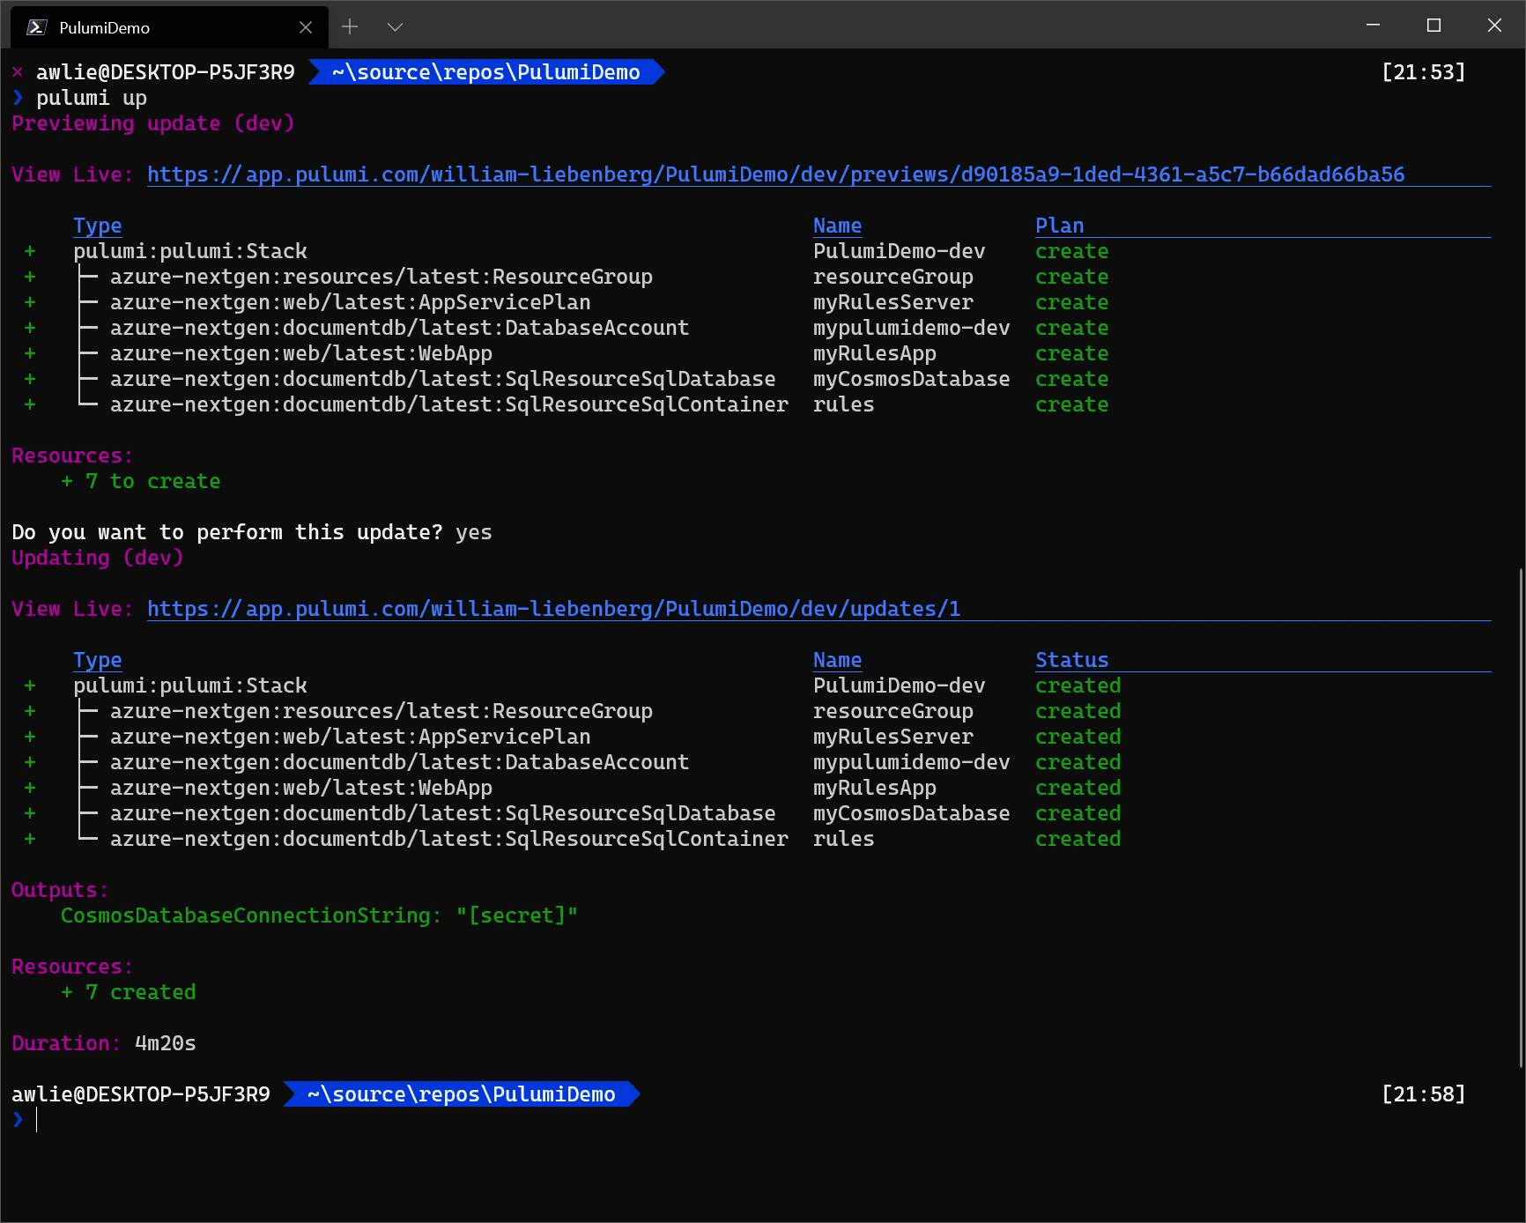
Task: Click the Type column header in preview table
Action: tap(97, 226)
